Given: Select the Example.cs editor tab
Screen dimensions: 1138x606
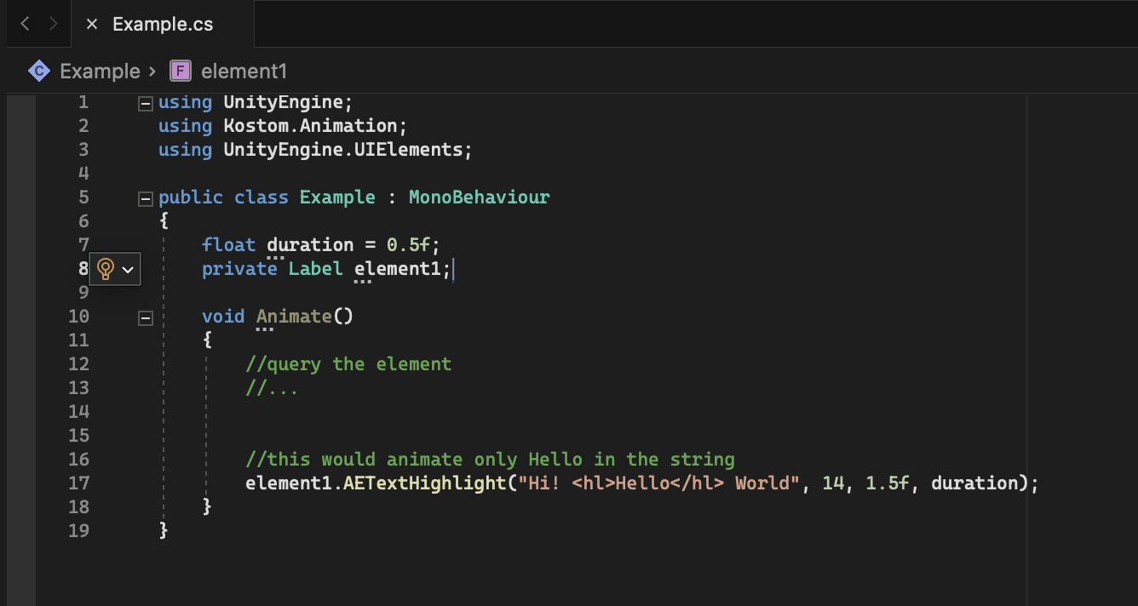Looking at the screenshot, I should pyautogui.click(x=163, y=24).
